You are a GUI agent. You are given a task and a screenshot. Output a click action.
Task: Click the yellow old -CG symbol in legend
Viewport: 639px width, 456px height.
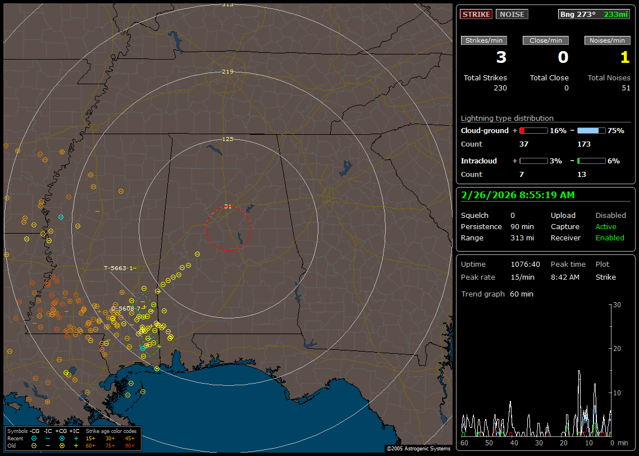point(34,445)
